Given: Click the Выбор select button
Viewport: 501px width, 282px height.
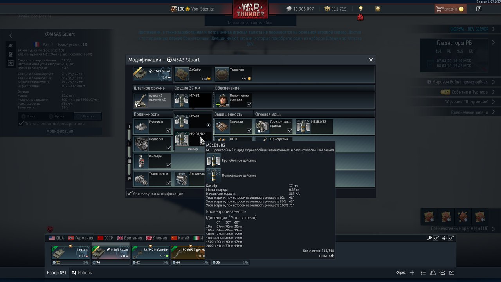Looking at the screenshot, I should click(193, 150).
